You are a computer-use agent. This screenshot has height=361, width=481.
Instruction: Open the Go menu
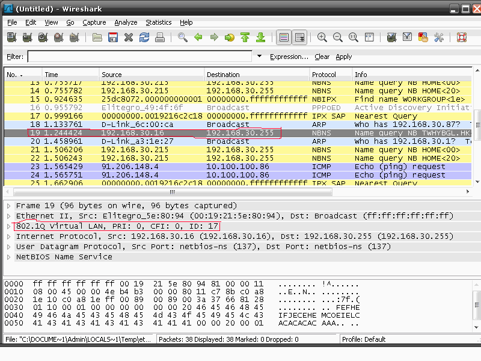[70, 22]
